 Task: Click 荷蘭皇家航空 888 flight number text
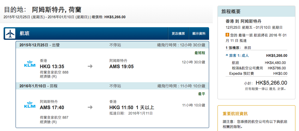click(54, 72)
